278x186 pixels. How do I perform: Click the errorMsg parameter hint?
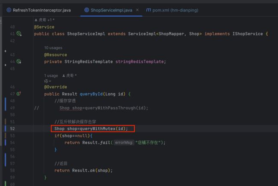[124, 143]
